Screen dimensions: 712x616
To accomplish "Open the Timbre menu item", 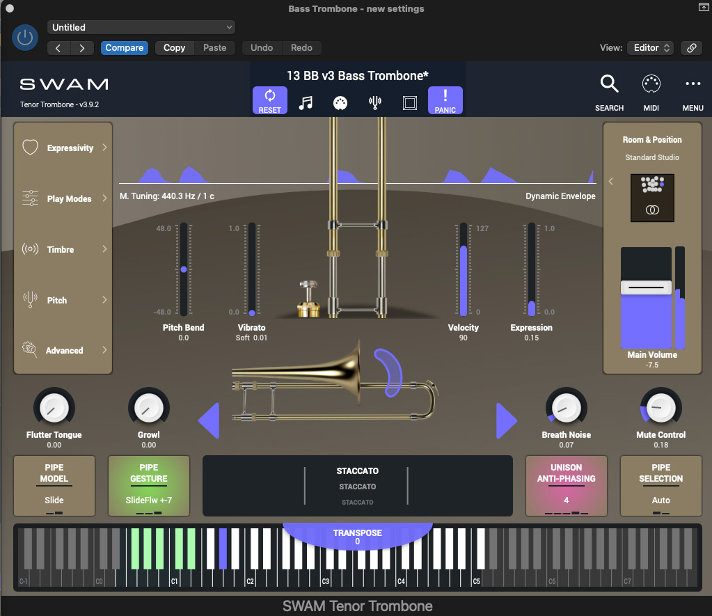I will (x=63, y=249).
